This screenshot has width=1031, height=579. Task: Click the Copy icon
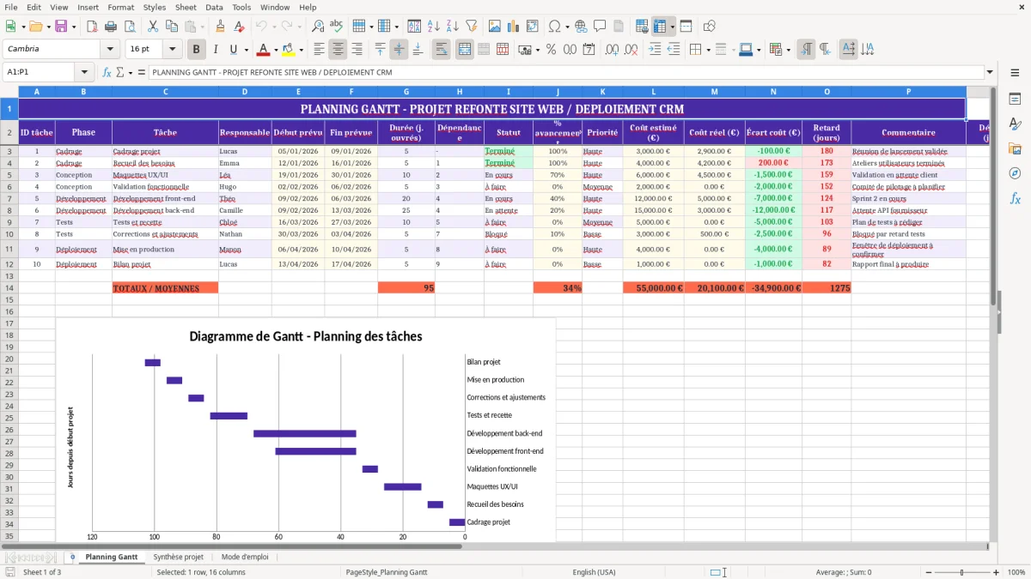pos(171,27)
